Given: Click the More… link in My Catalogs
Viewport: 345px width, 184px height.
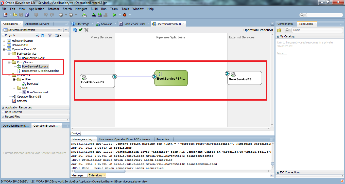Looking at the screenshot, I should pyautogui.click(x=282, y=54).
